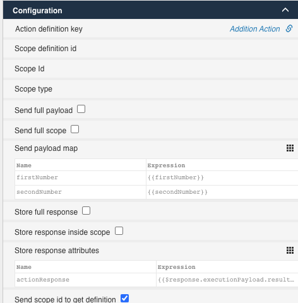Click the Scope type field row
The image size is (298, 303).
click(150, 89)
